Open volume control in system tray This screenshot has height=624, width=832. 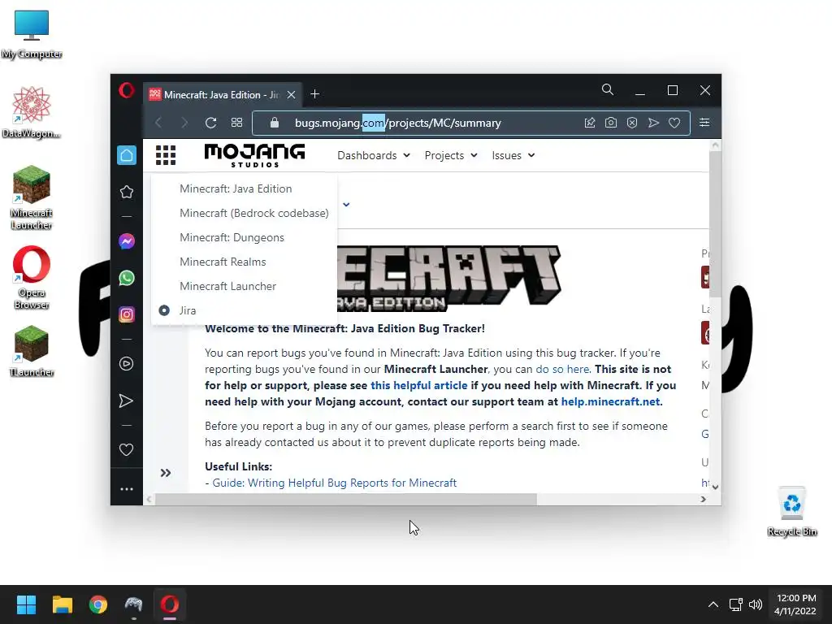(756, 604)
